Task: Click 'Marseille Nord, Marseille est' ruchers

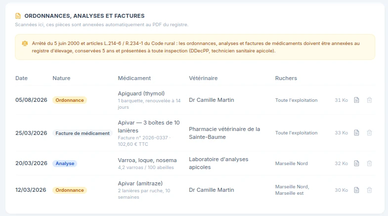Action: pyautogui.click(x=292, y=190)
